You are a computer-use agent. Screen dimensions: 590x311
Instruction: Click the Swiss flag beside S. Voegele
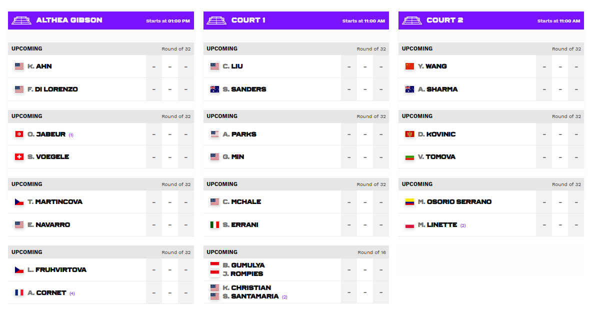[19, 157]
